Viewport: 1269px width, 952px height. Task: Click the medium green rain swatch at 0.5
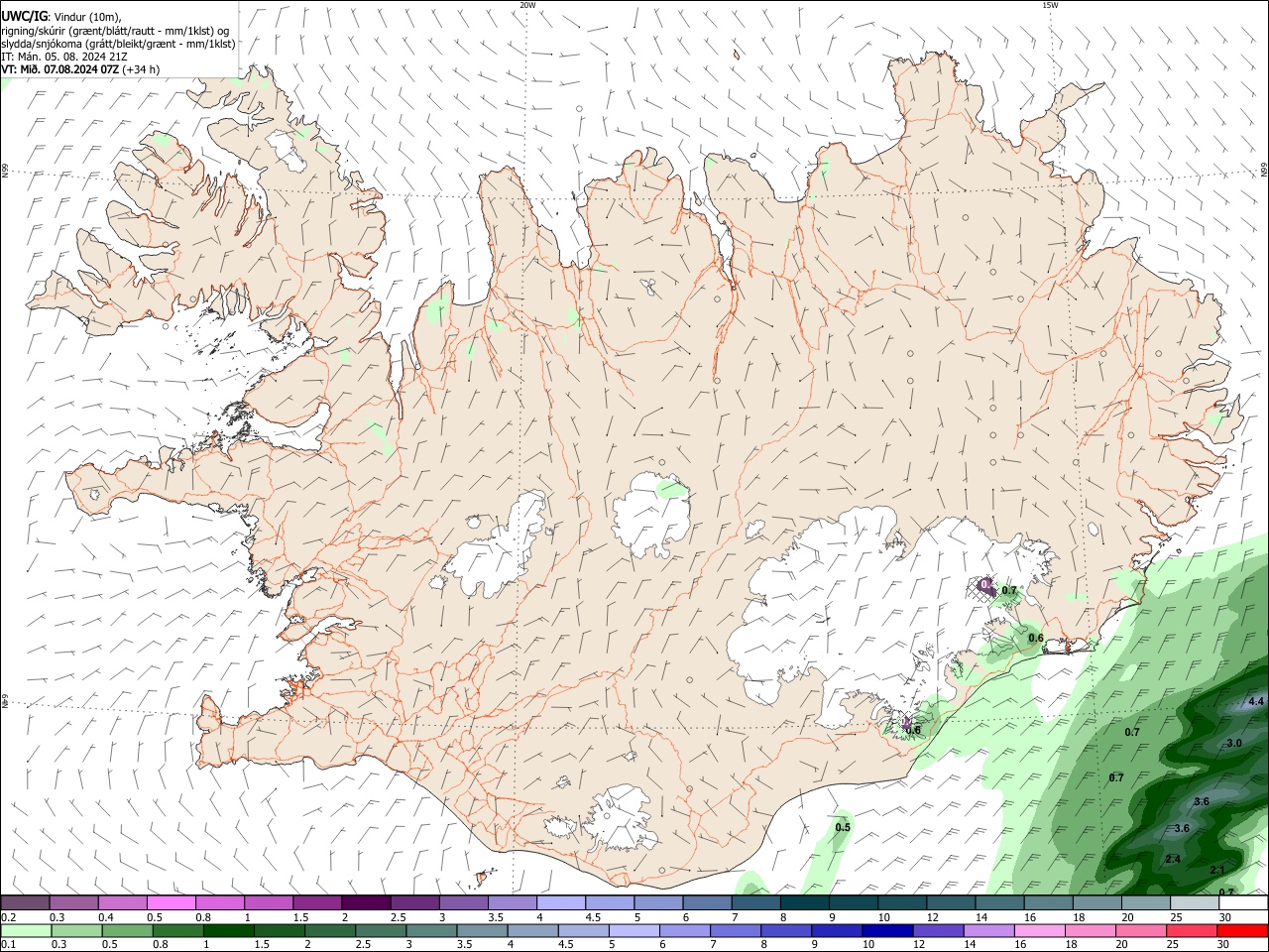(x=129, y=930)
